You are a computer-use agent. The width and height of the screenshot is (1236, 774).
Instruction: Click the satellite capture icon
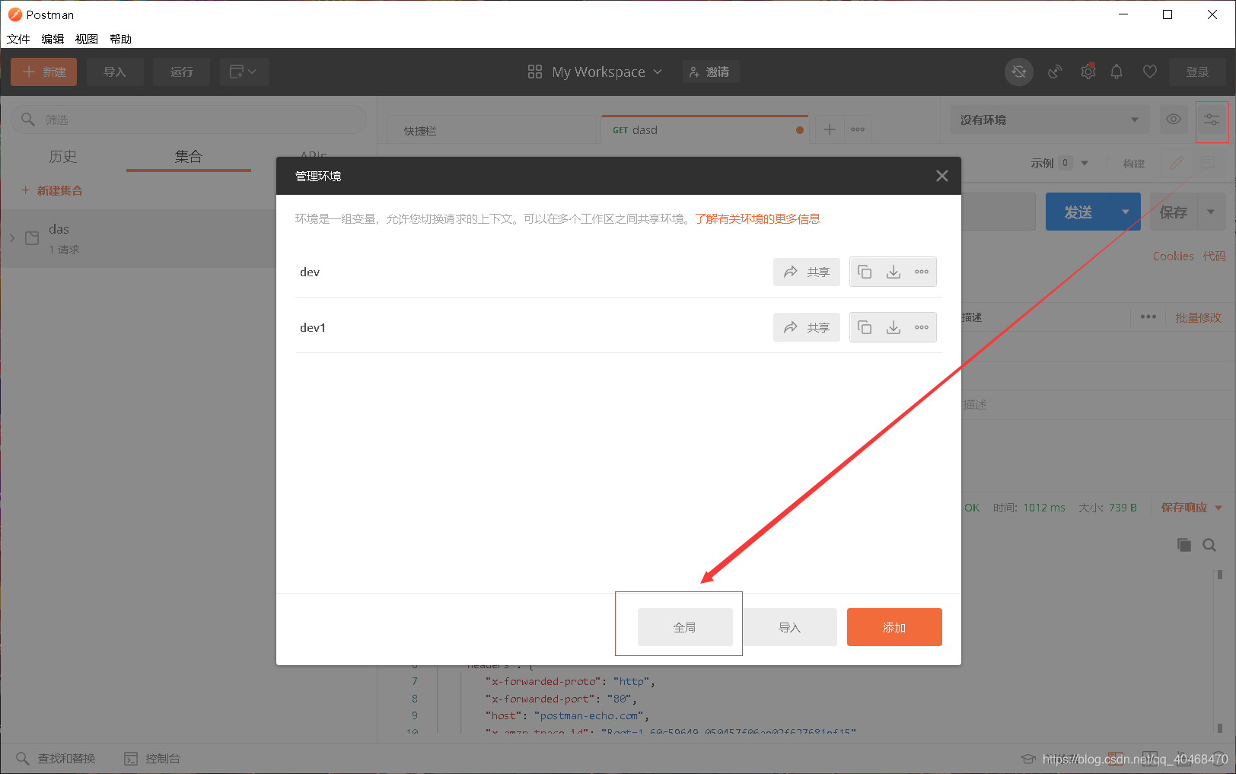coord(1055,72)
